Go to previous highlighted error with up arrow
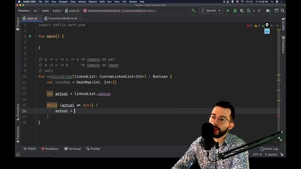The image size is (301, 169). 272,25
